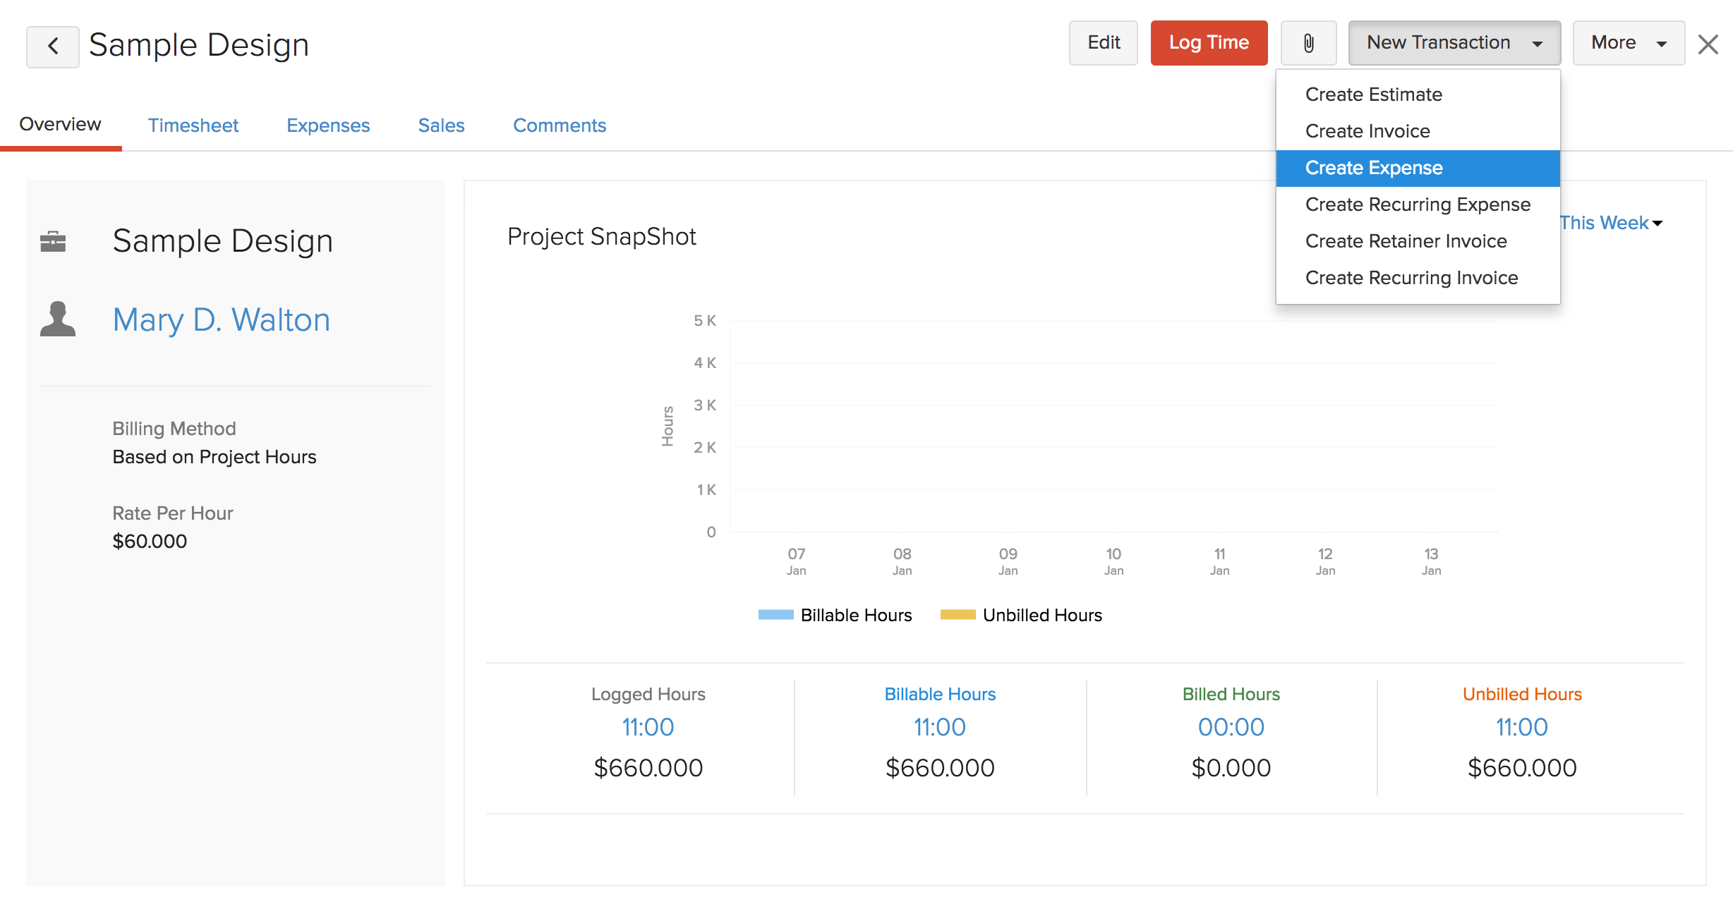Open the Expenses tab
1733x904 pixels.
click(327, 126)
